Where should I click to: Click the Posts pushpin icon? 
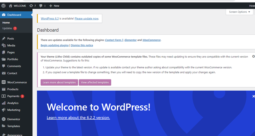(4, 38)
